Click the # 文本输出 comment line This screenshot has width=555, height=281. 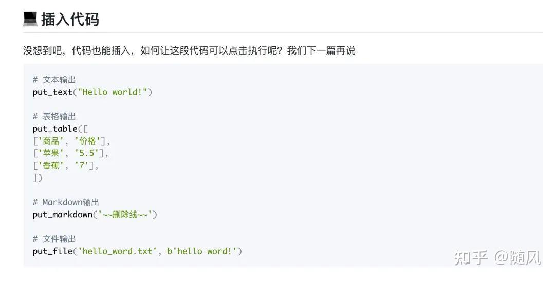[54, 80]
